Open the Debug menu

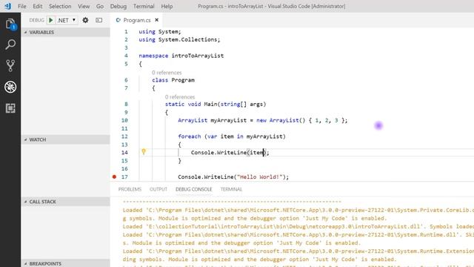[x=118, y=6]
